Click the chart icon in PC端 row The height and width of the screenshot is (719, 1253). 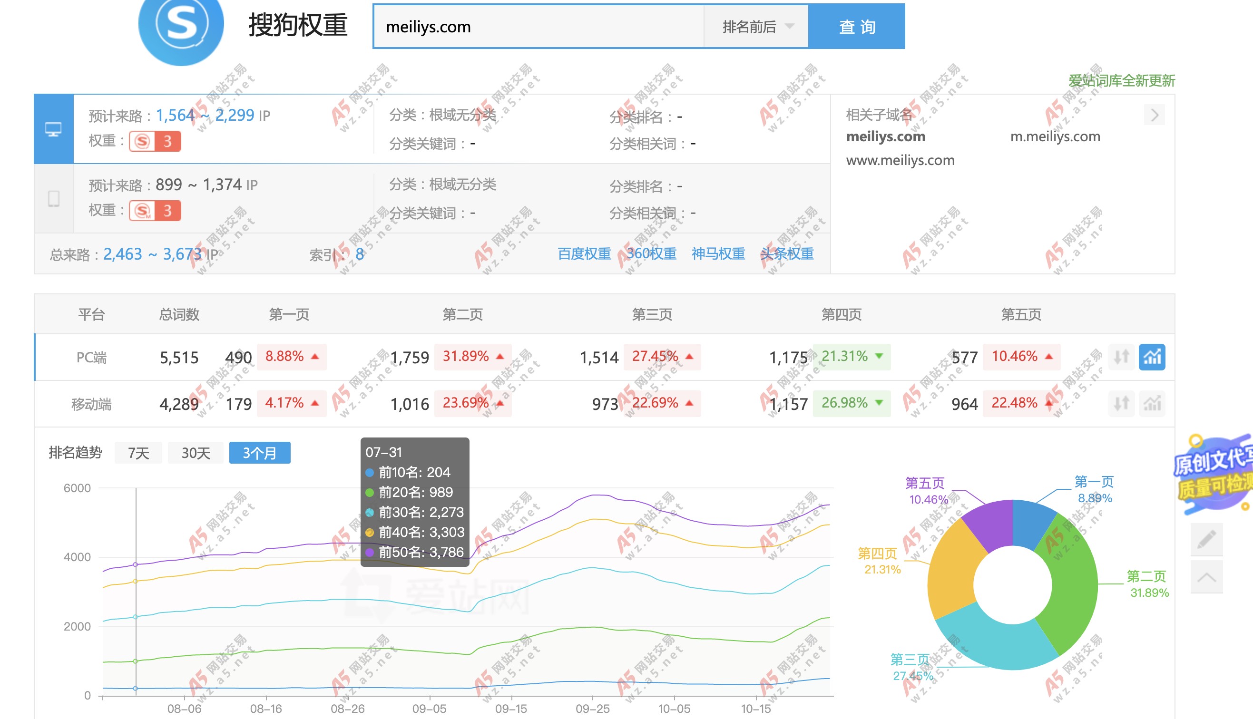click(x=1152, y=357)
